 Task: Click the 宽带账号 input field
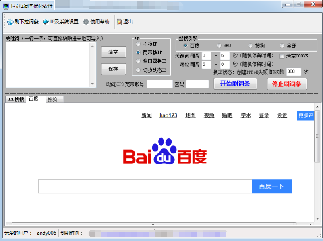coord(159,84)
